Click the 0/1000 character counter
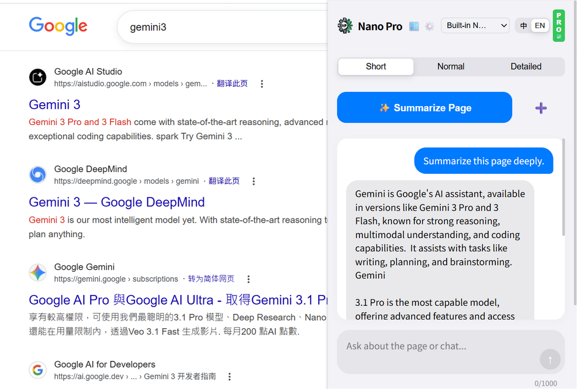The width and height of the screenshot is (577, 389). pos(545,383)
